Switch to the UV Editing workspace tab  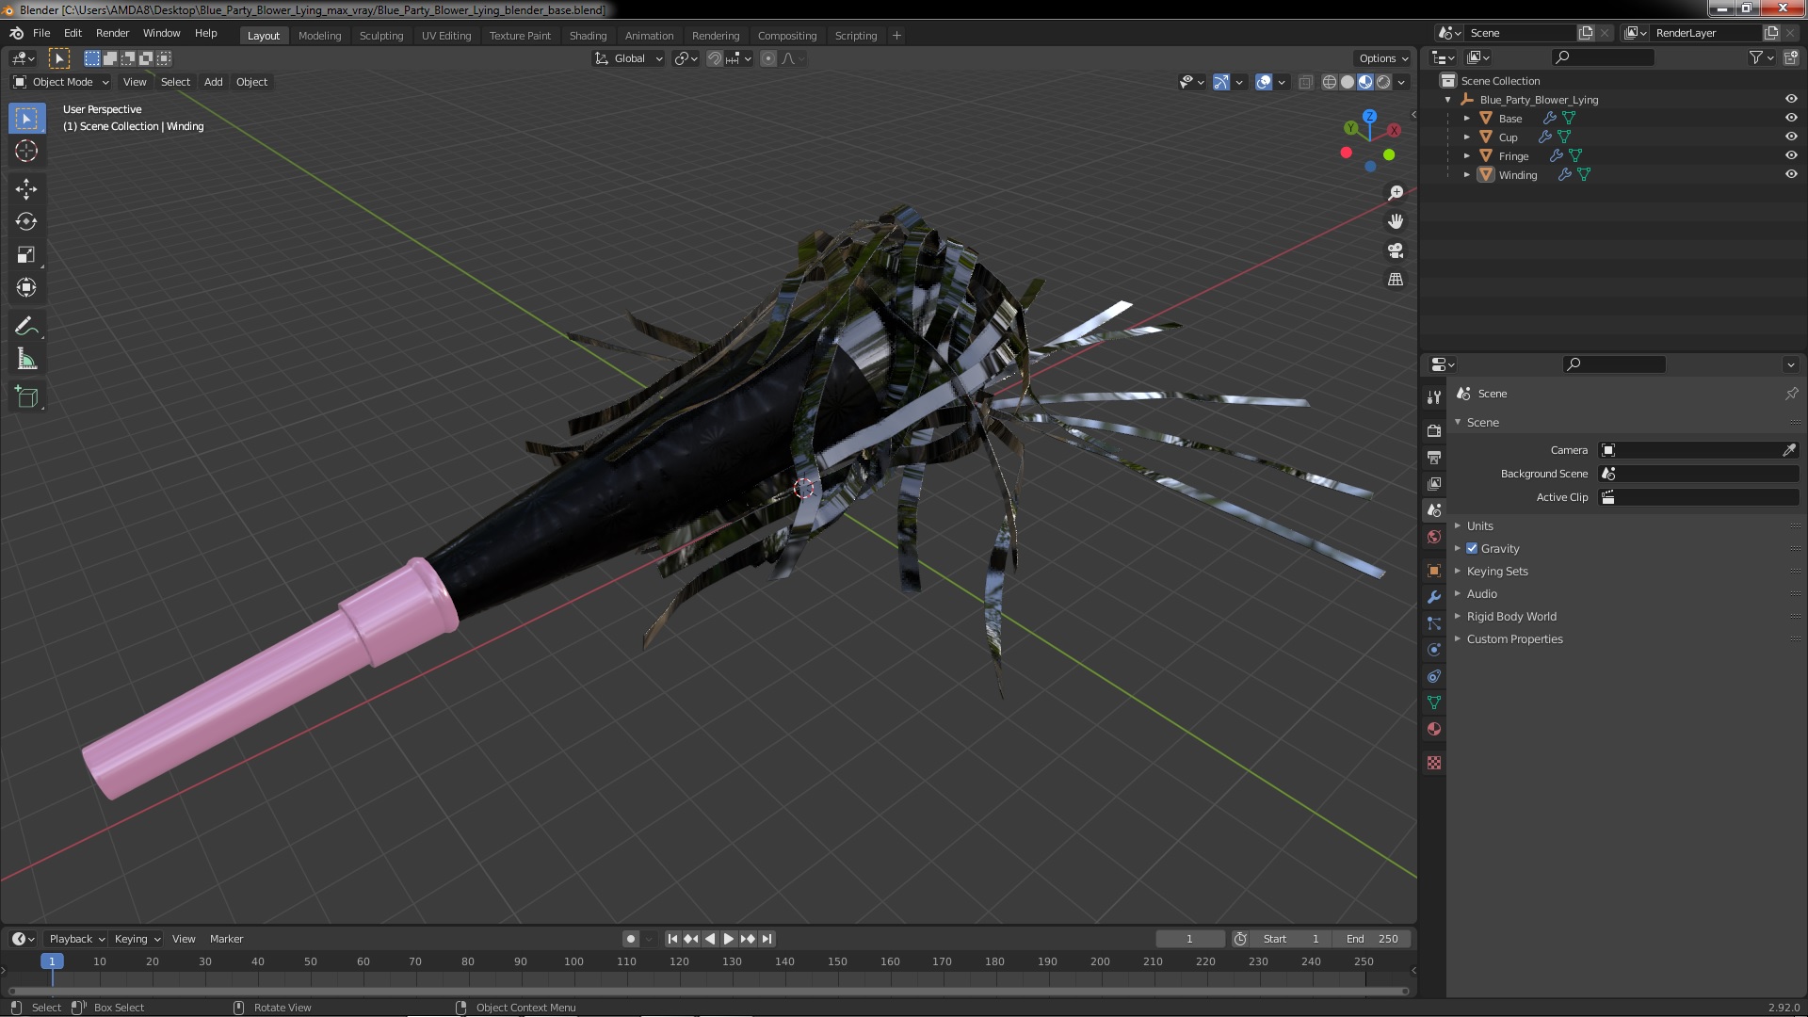click(x=446, y=36)
